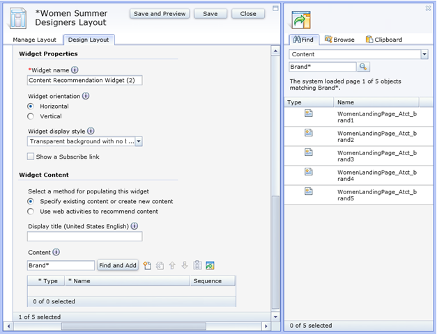Click the move down arrow icon

point(185,266)
